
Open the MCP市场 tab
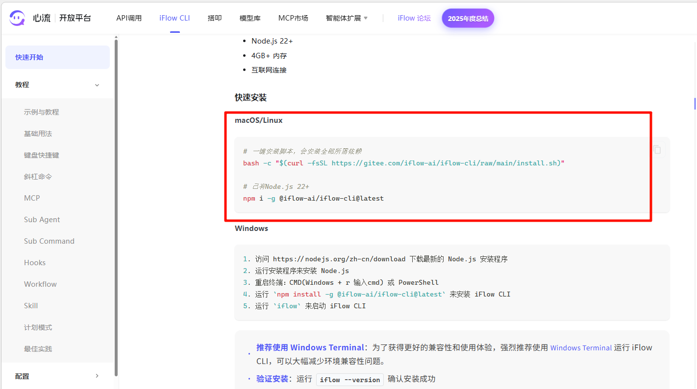coord(293,18)
